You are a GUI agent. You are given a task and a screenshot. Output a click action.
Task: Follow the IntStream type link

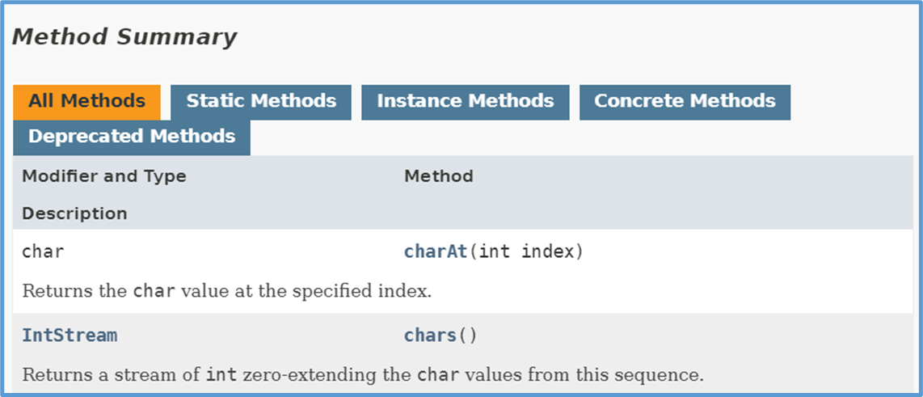(70, 336)
